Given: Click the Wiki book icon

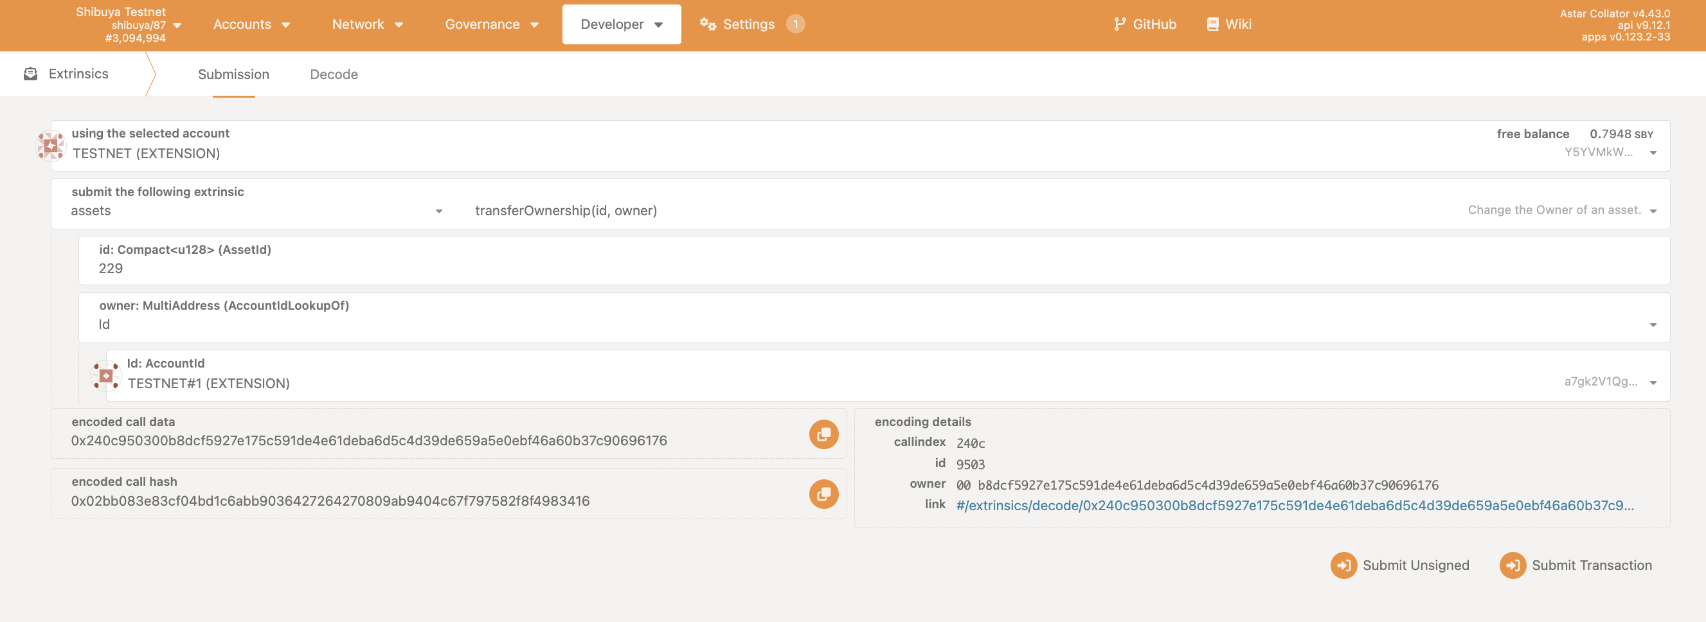Looking at the screenshot, I should pyautogui.click(x=1212, y=24).
